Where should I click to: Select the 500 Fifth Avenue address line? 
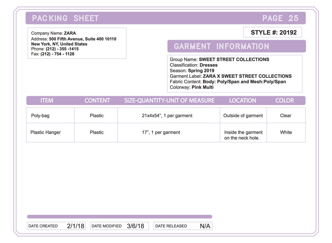74,39
